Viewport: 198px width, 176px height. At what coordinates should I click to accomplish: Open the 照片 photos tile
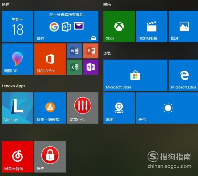click(x=183, y=26)
